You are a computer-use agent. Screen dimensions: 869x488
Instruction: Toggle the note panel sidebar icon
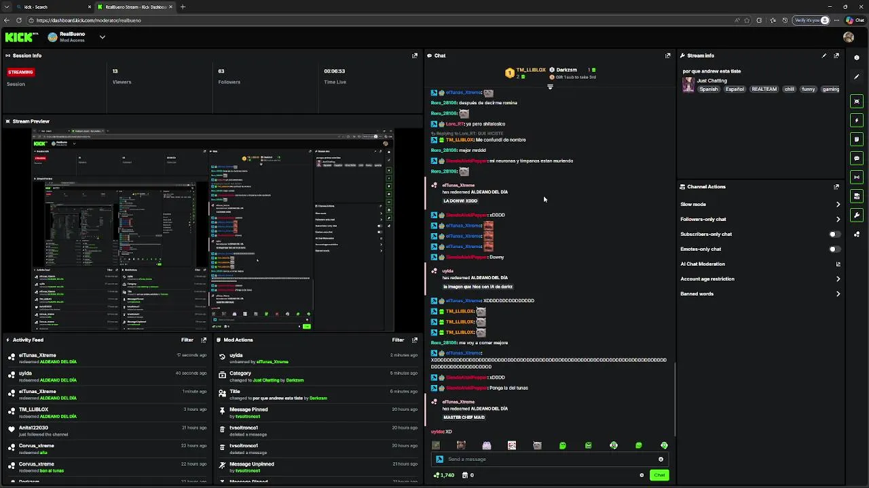pos(857,139)
